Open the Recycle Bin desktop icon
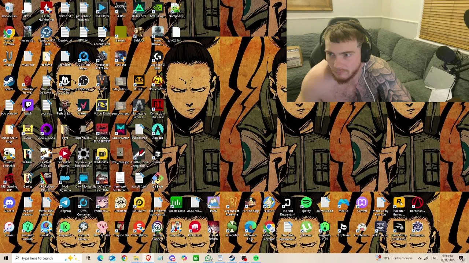This screenshot has height=263, width=469. pyautogui.click(x=9, y=10)
